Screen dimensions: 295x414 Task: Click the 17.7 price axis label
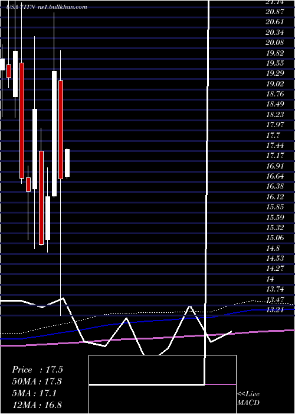273,135
